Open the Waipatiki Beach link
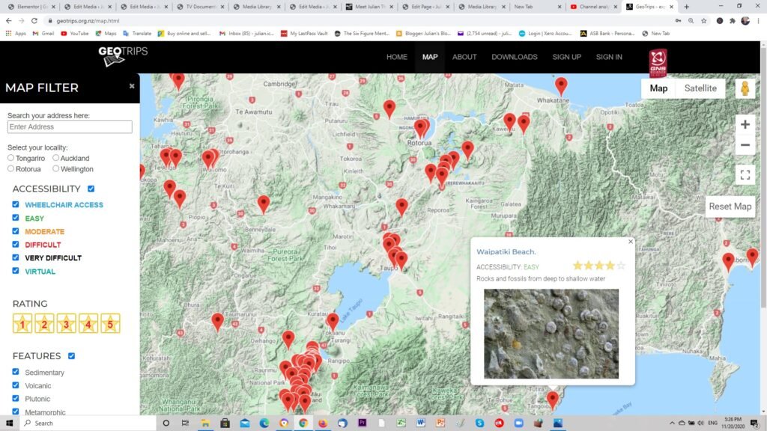The height and width of the screenshot is (431, 767). (506, 251)
